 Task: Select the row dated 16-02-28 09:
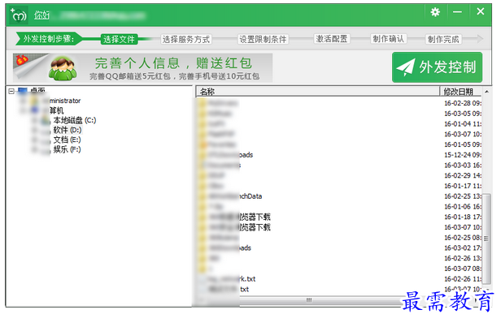tap(338, 103)
